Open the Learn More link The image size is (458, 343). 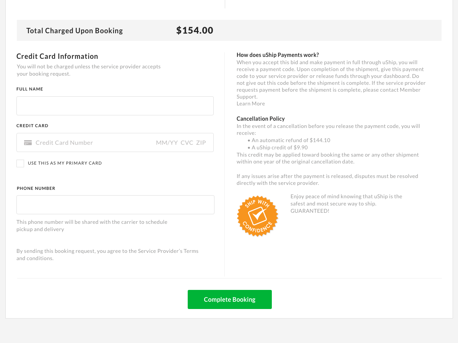tap(251, 104)
